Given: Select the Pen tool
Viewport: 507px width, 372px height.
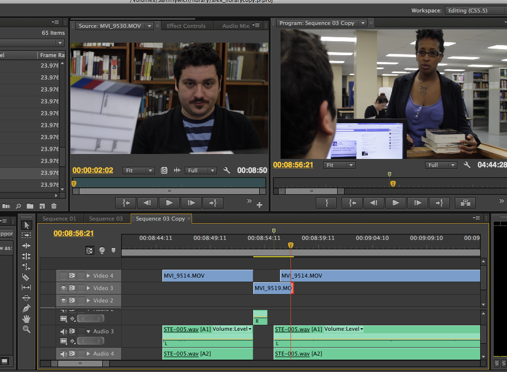Looking at the screenshot, I should (26, 308).
